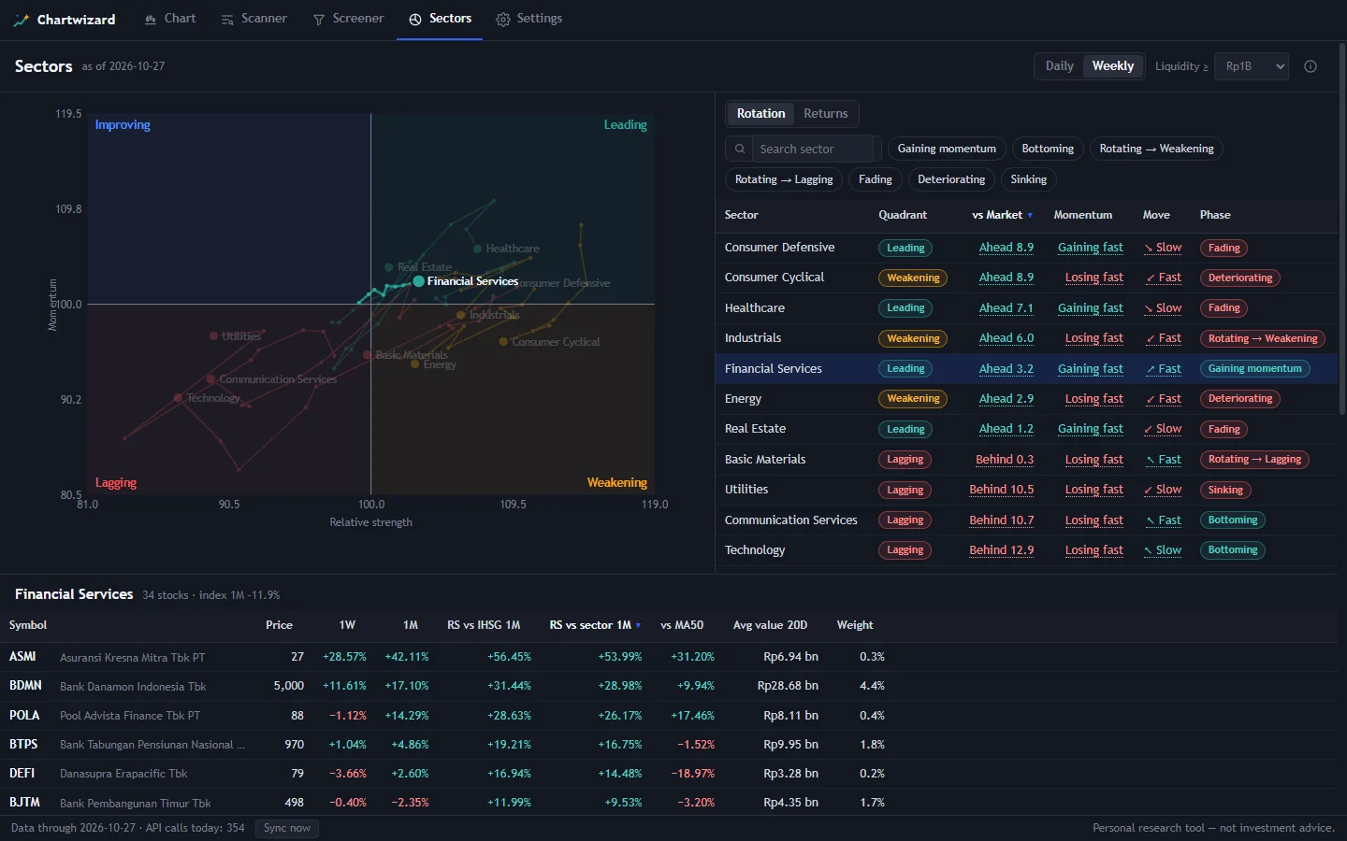Switch to the Returns view
The image size is (1347, 841).
825,114
